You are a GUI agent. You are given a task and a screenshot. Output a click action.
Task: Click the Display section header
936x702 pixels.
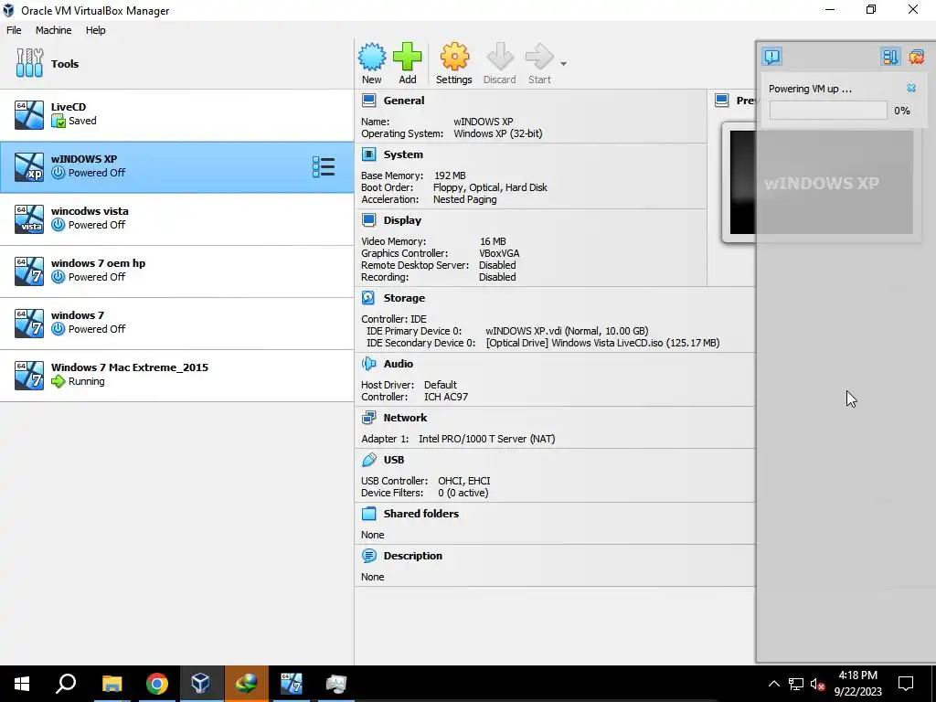(x=402, y=220)
